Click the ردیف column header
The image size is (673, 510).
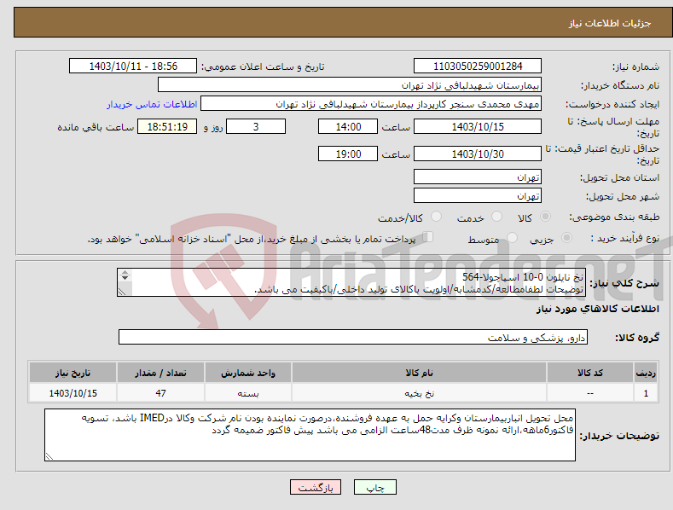tap(646, 373)
